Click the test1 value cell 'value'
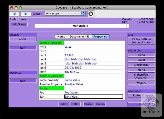This screenshot has width=164, height=119. click(x=94, y=47)
